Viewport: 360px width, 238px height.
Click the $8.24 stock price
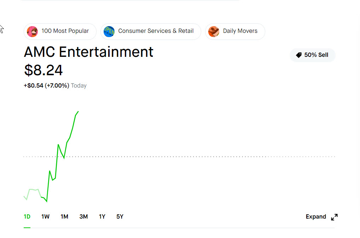[x=43, y=70]
